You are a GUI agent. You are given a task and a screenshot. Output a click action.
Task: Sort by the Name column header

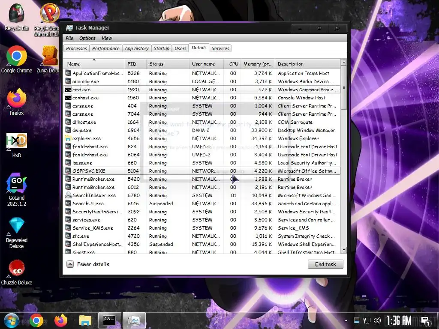pyautogui.click(x=94, y=64)
